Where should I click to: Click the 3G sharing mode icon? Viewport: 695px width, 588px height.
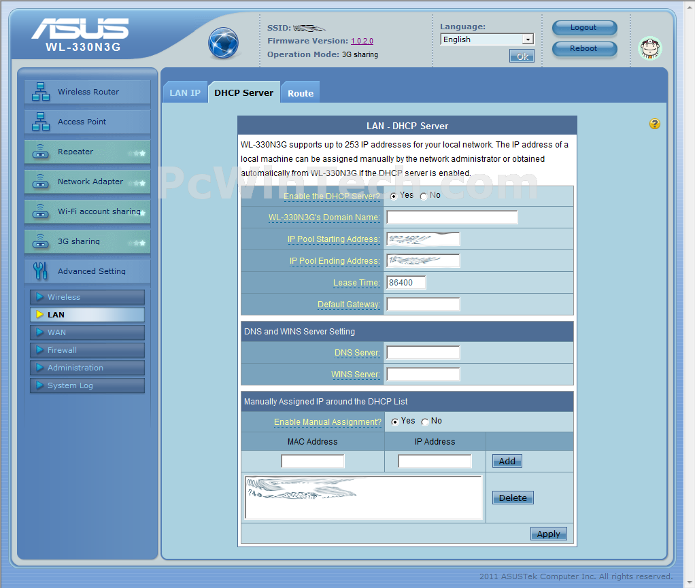click(40, 241)
